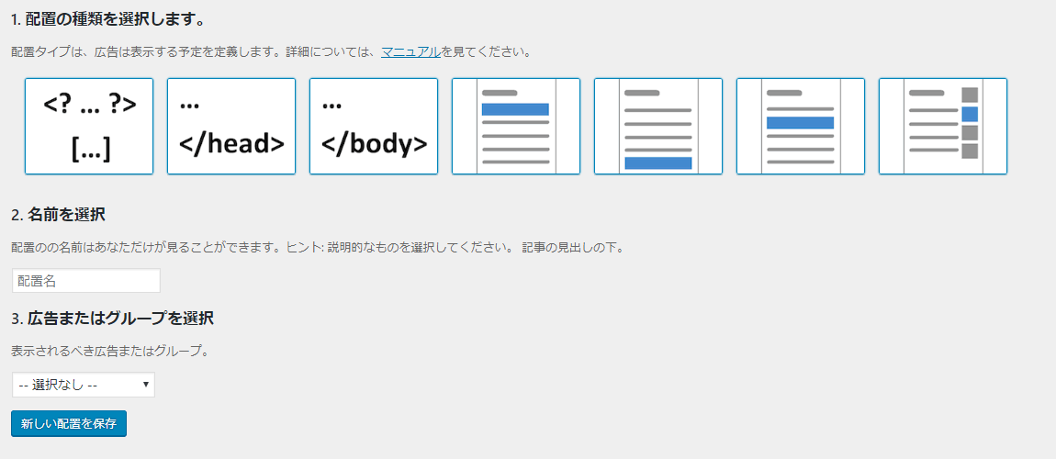Click the '表示されるべき広告またはグループ。' description

(109, 351)
